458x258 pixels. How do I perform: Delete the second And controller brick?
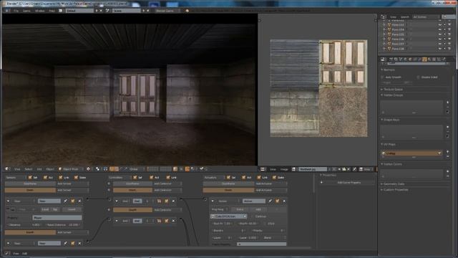point(173,221)
